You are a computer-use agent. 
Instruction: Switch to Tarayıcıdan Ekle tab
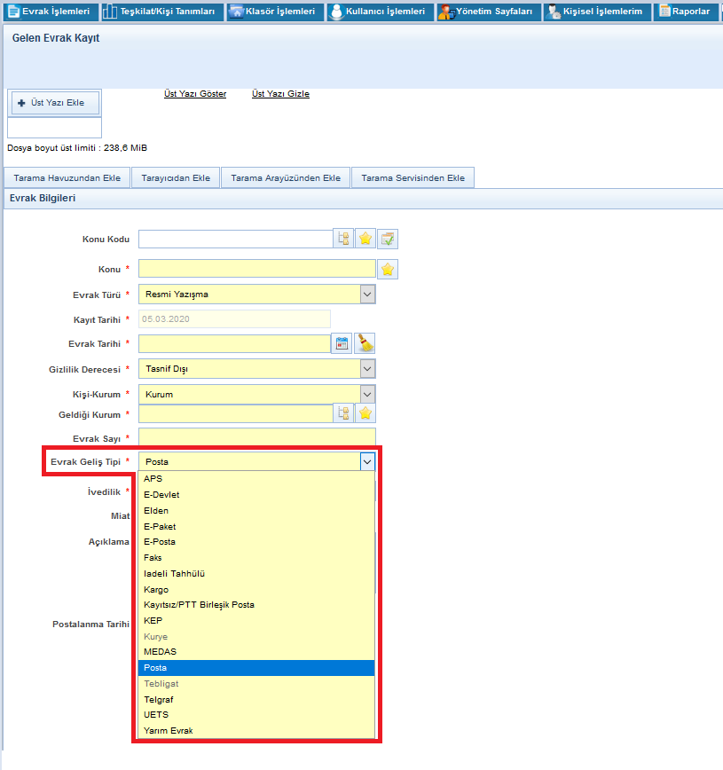pos(176,178)
